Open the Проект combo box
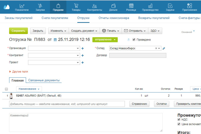 [x=54, y=62]
